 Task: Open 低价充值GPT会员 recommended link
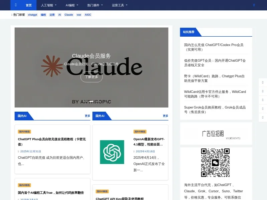pyautogui.click(x=215, y=63)
